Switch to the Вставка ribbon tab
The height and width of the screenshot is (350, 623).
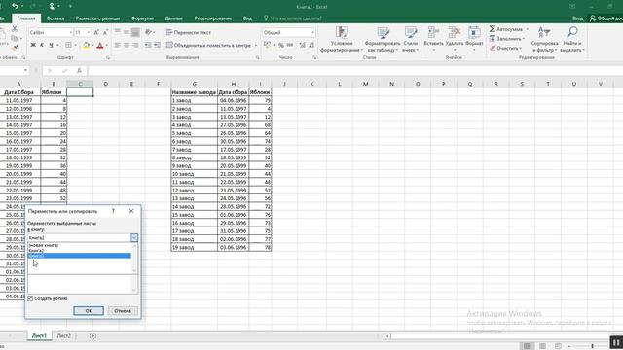coord(55,18)
